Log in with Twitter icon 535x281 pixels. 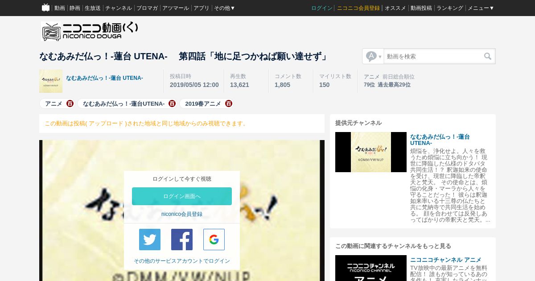150,240
